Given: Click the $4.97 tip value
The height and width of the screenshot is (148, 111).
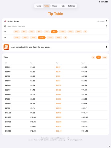Looking at the screenshot, I should 58,67.
